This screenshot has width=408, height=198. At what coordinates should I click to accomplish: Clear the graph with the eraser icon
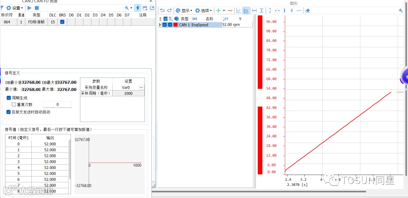pyautogui.click(x=308, y=11)
